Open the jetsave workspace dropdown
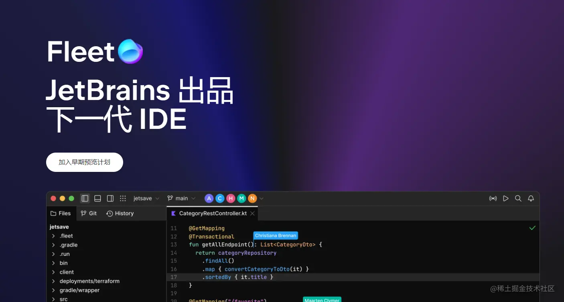The image size is (564, 302). [146, 198]
